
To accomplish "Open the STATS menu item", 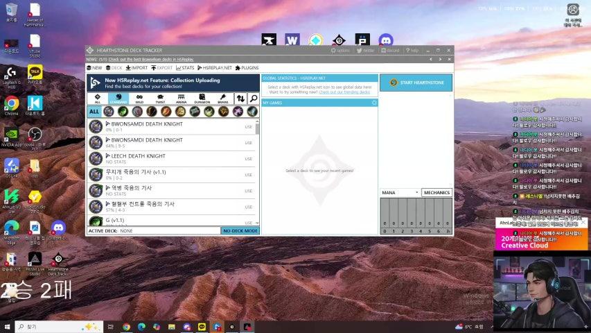I will coord(185,68).
